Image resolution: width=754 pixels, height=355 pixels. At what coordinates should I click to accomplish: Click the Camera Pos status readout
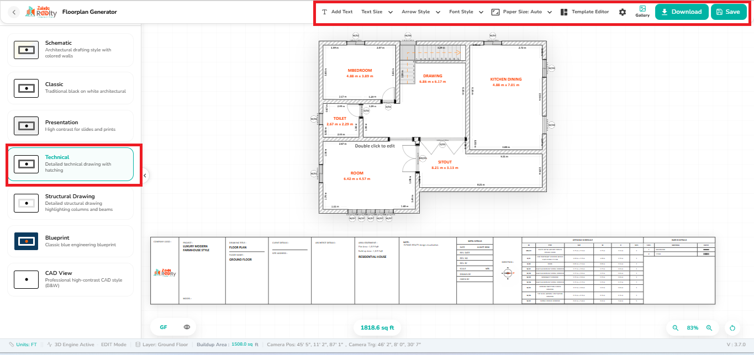306,344
